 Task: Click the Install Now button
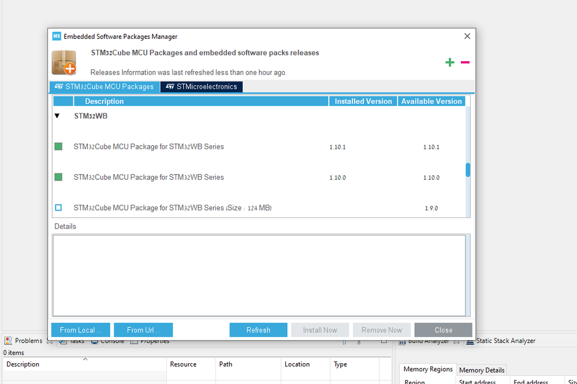[320, 330]
